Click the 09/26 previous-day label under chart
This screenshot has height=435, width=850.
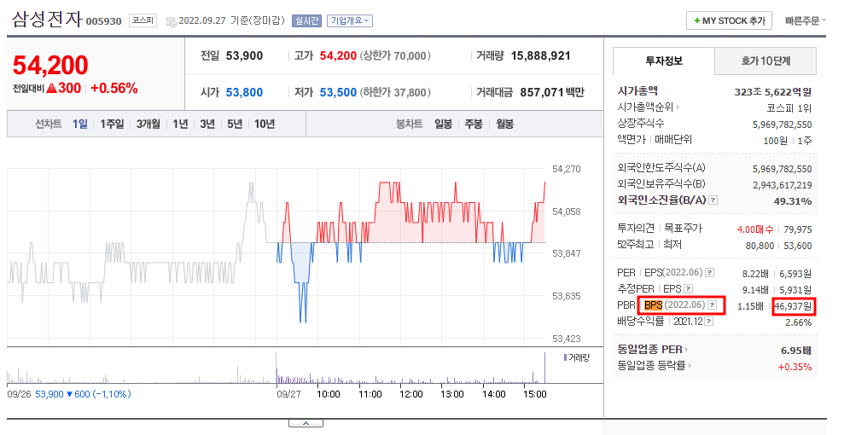19,394
